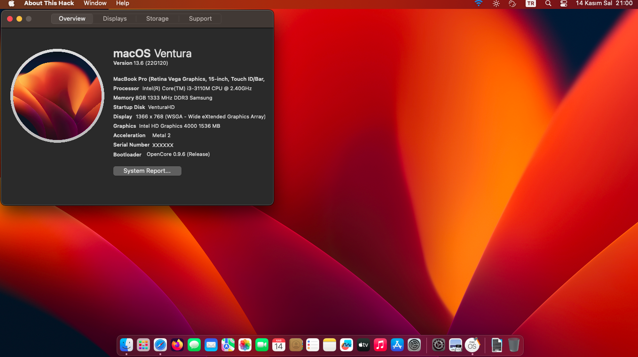Click the System Report button
The width and height of the screenshot is (638, 357).
pos(147,171)
